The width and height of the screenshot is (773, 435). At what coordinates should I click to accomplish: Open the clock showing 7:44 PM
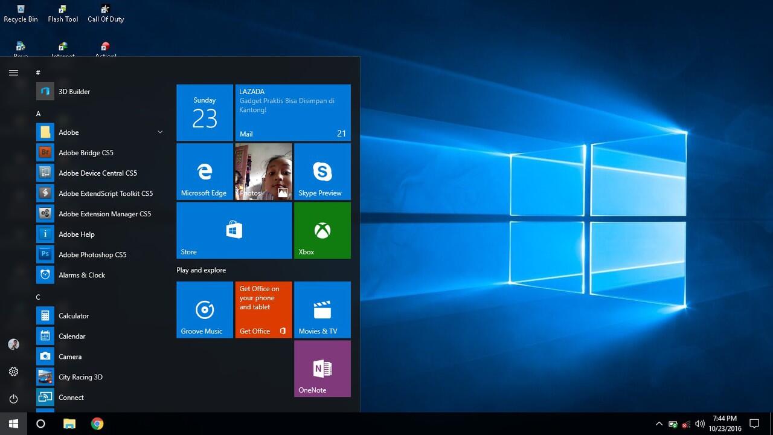pos(725,424)
